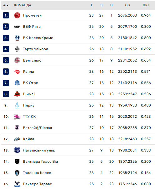The image size is (155, 189).
Task: Click the Таллінна Калев striped shield logo
Action: click(x=17, y=173)
